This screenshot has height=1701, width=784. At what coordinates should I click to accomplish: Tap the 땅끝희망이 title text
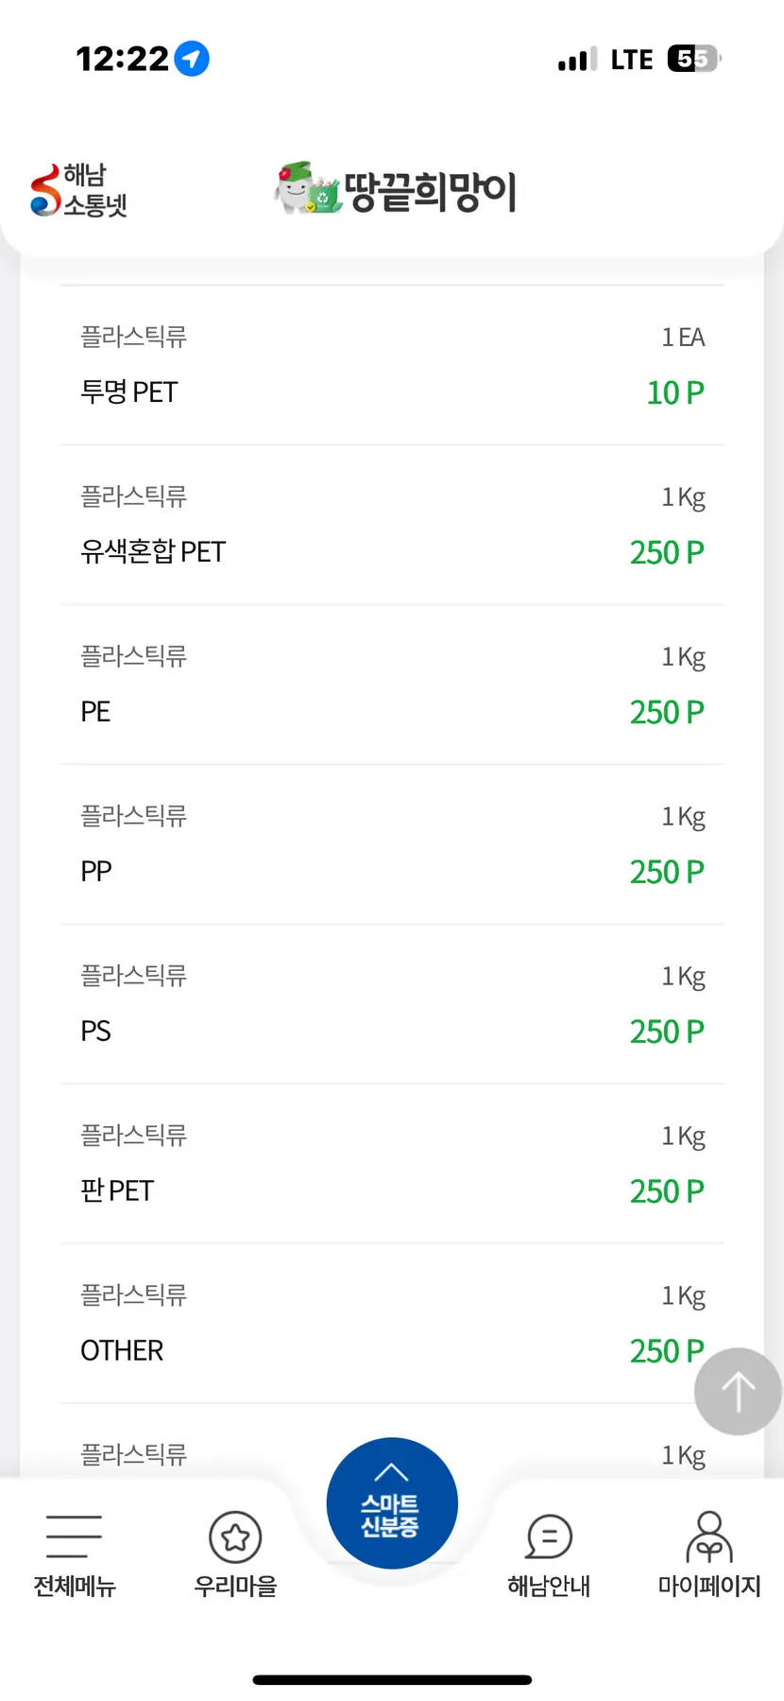[x=431, y=191]
